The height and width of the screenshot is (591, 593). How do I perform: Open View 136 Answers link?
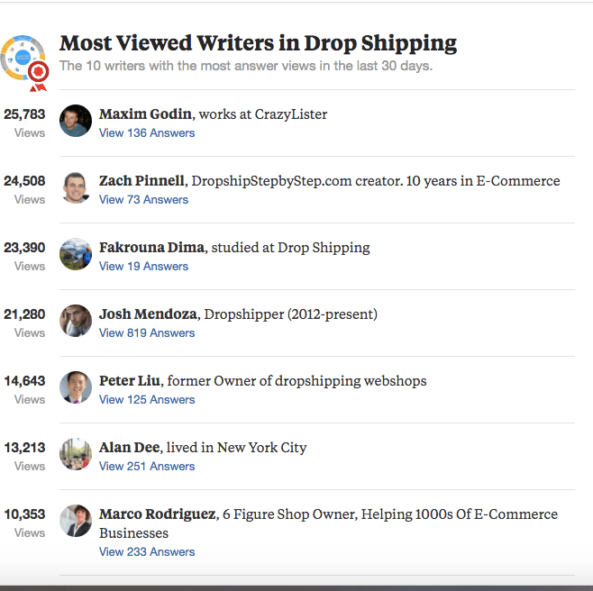[147, 133]
